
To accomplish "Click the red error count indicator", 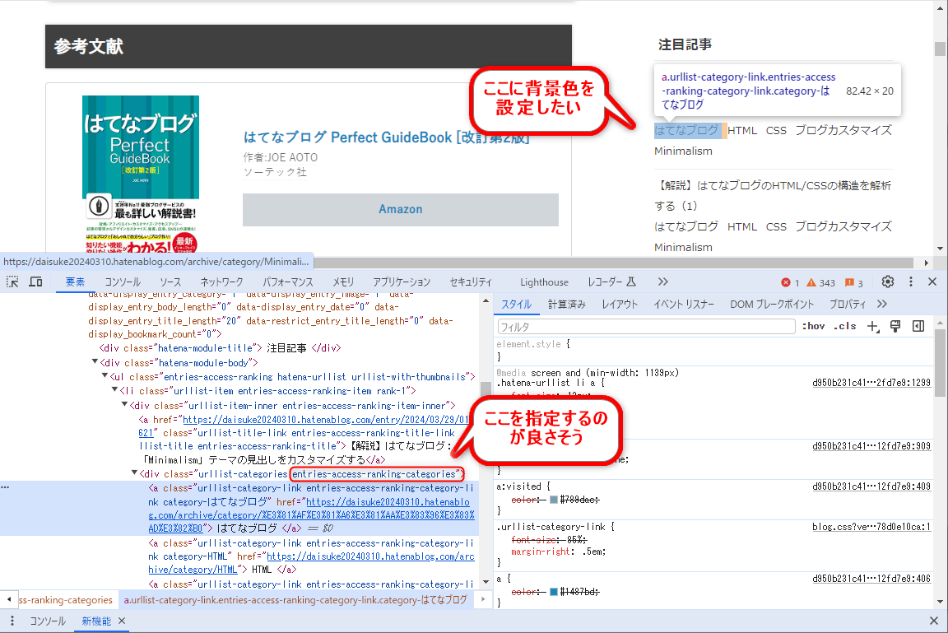I will pyautogui.click(x=790, y=282).
